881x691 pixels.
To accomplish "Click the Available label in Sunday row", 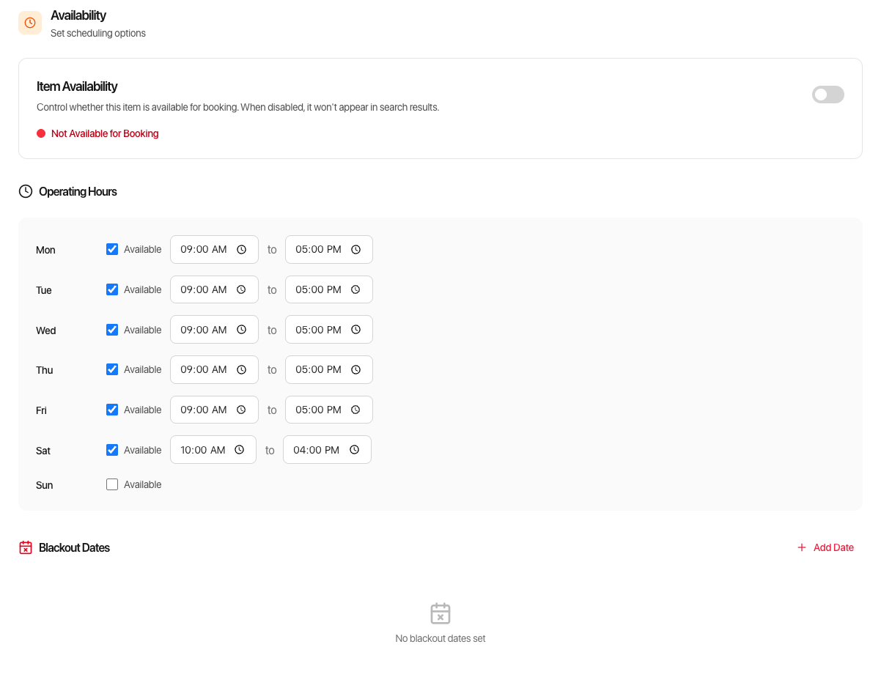I will pos(143,484).
